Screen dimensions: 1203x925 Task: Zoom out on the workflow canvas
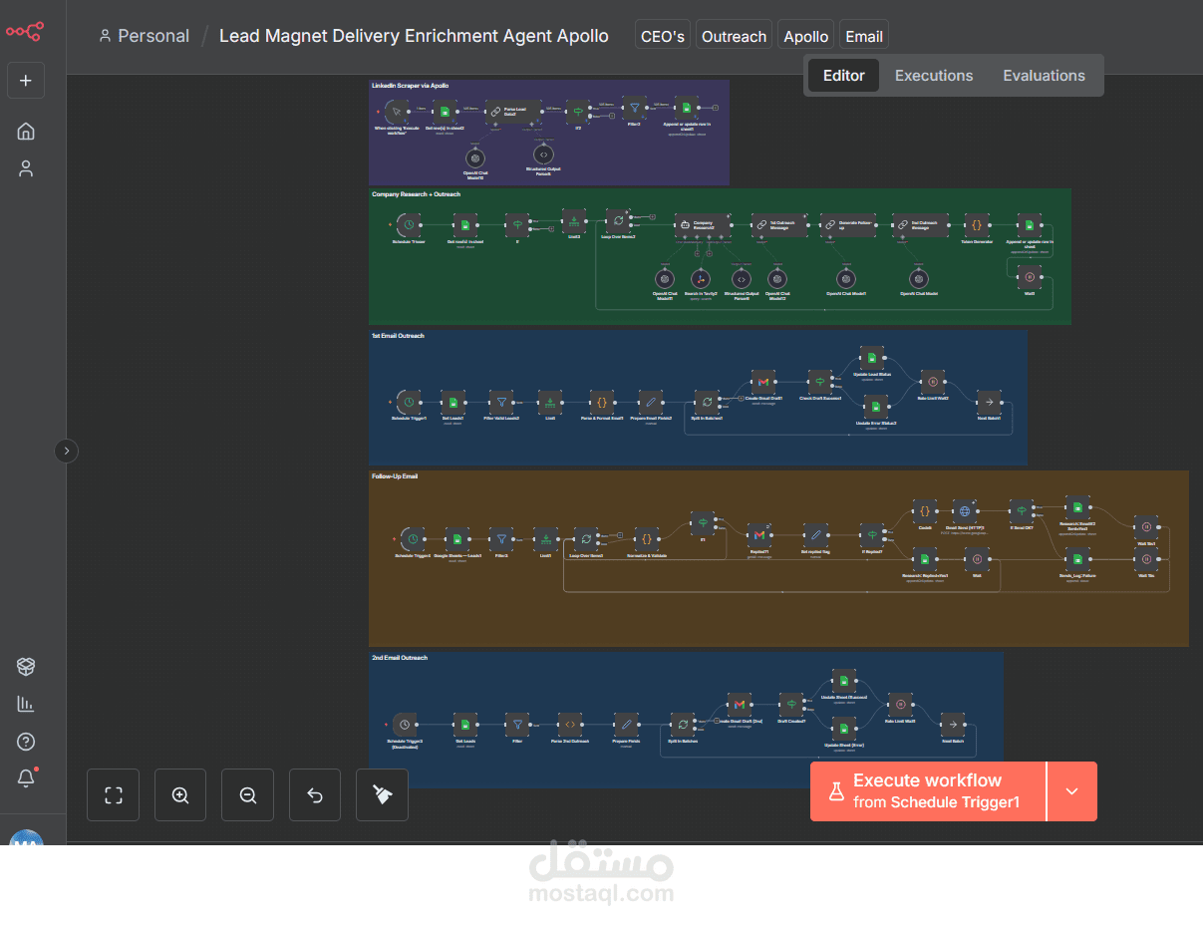[x=248, y=794]
